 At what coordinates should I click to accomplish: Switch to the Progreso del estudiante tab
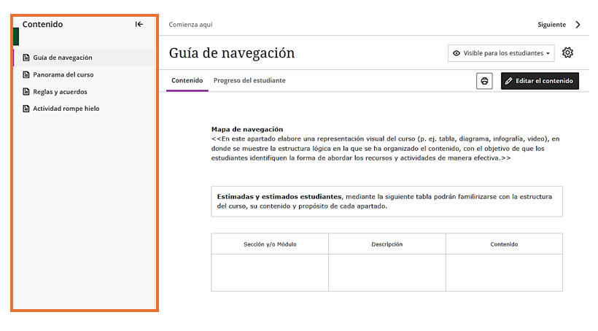point(249,80)
